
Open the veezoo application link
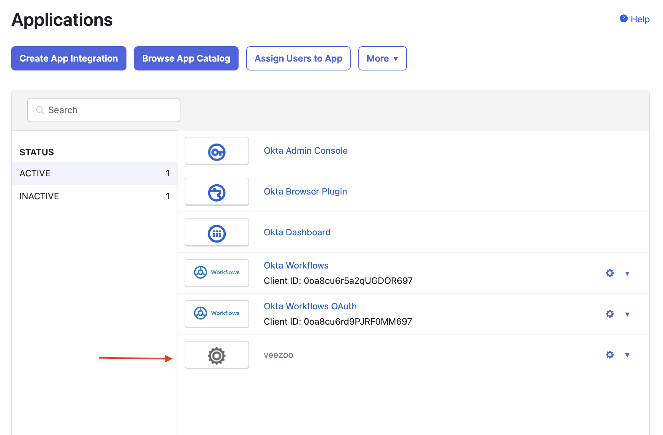tap(278, 355)
